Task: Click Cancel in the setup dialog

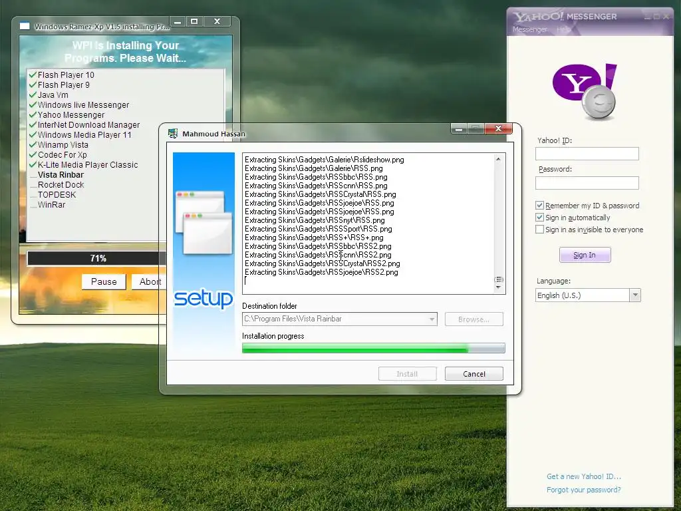Action: (474, 374)
